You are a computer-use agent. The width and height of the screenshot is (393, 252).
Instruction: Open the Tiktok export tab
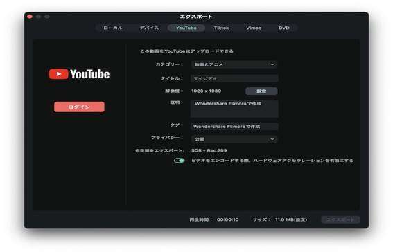tap(221, 28)
